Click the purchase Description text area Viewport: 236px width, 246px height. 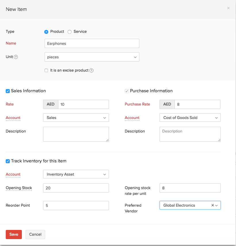[190, 134]
